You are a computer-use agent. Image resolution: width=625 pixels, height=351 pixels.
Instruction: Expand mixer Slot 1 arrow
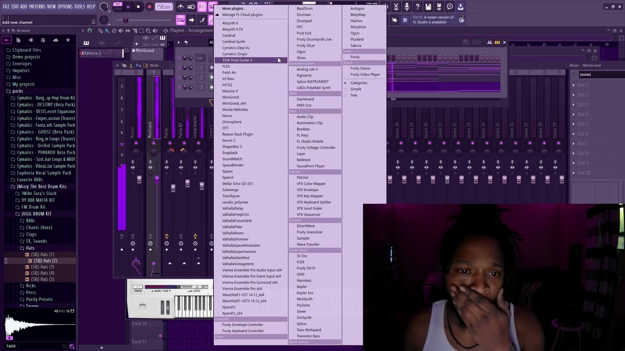coord(574,85)
